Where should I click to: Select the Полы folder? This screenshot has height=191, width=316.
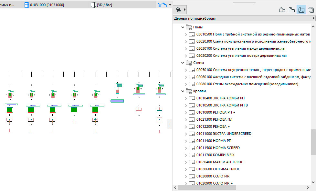click(x=198, y=27)
